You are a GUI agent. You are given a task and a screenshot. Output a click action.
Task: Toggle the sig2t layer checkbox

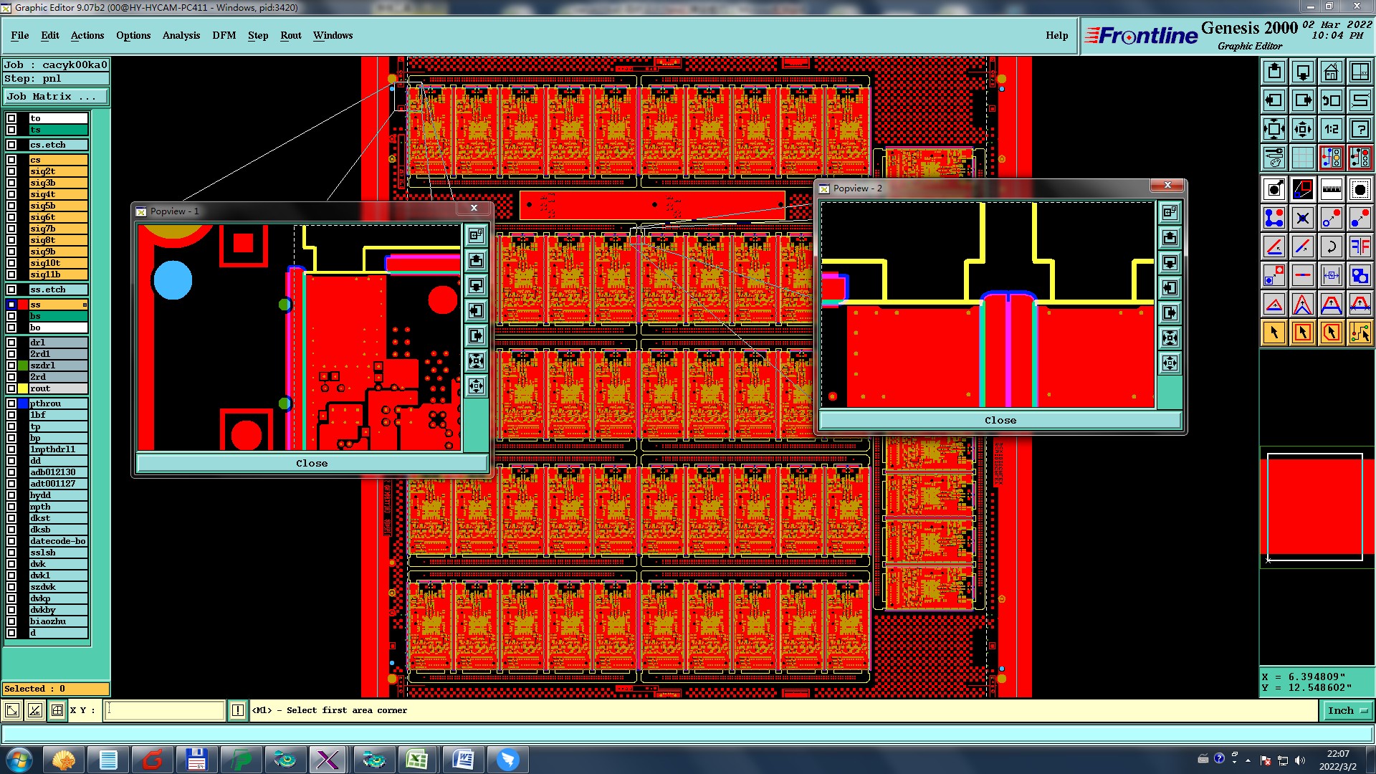click(x=11, y=171)
